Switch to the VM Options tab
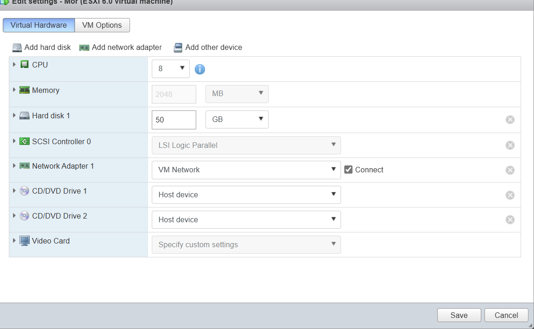Screen dimensions: 534x329 (x=102, y=25)
